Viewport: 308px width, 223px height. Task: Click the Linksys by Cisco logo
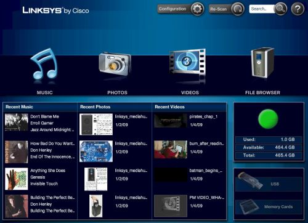point(55,10)
